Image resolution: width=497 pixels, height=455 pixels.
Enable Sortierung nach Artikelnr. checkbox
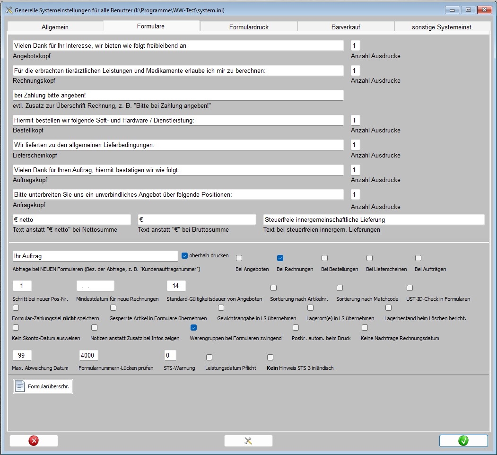[x=273, y=288]
